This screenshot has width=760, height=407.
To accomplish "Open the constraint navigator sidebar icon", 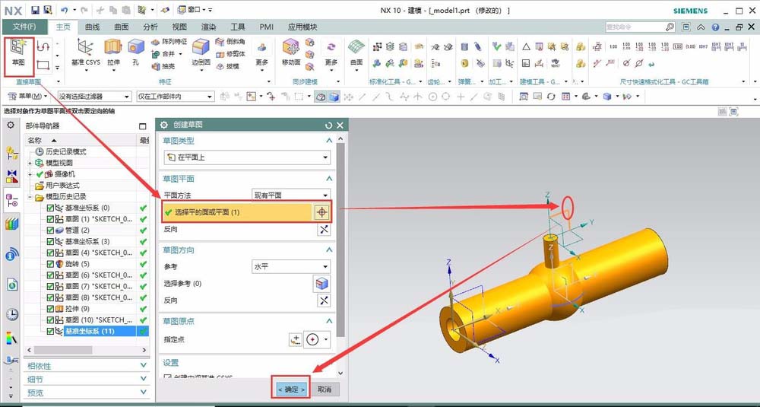I will pos(12,176).
